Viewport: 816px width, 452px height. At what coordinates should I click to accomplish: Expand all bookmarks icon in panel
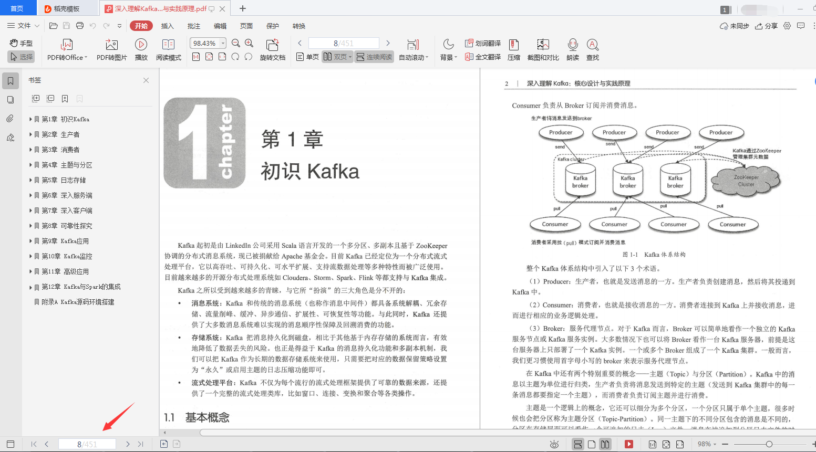point(36,99)
